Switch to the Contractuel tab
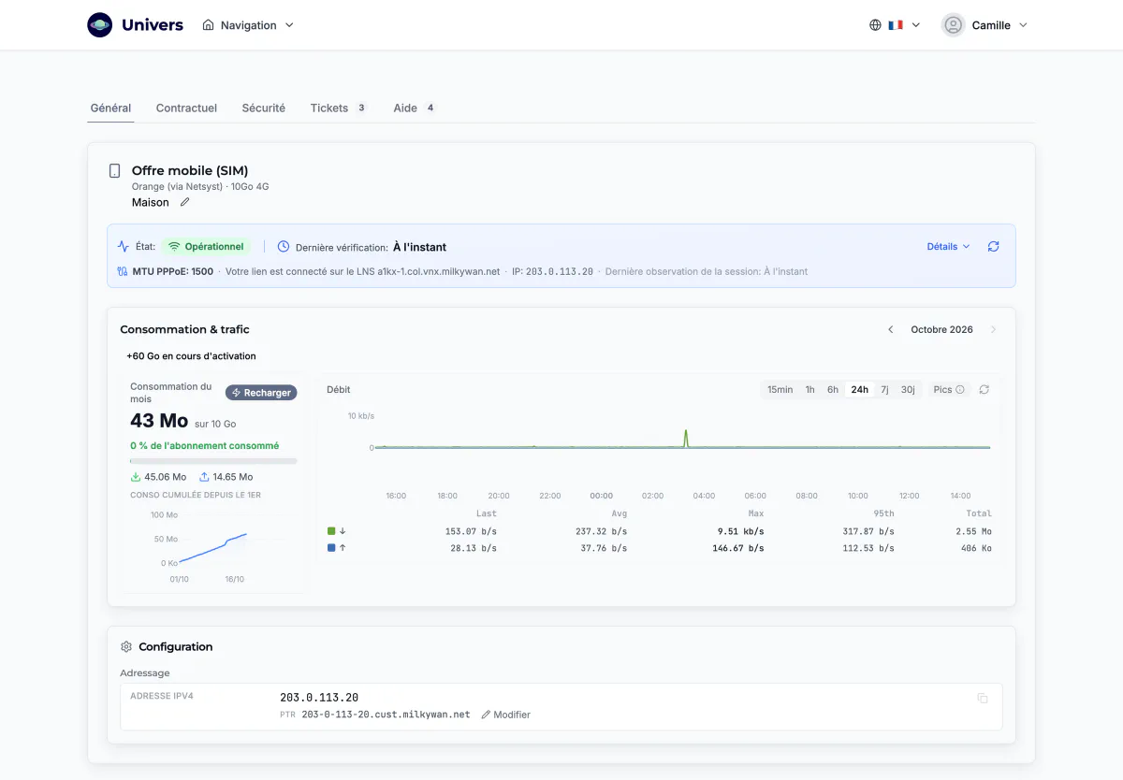The image size is (1123, 780). click(186, 108)
